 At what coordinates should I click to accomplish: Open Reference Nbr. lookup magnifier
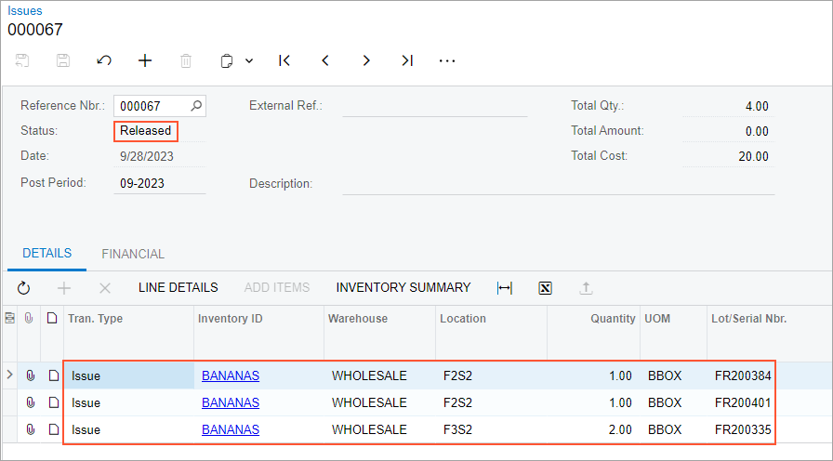196,106
